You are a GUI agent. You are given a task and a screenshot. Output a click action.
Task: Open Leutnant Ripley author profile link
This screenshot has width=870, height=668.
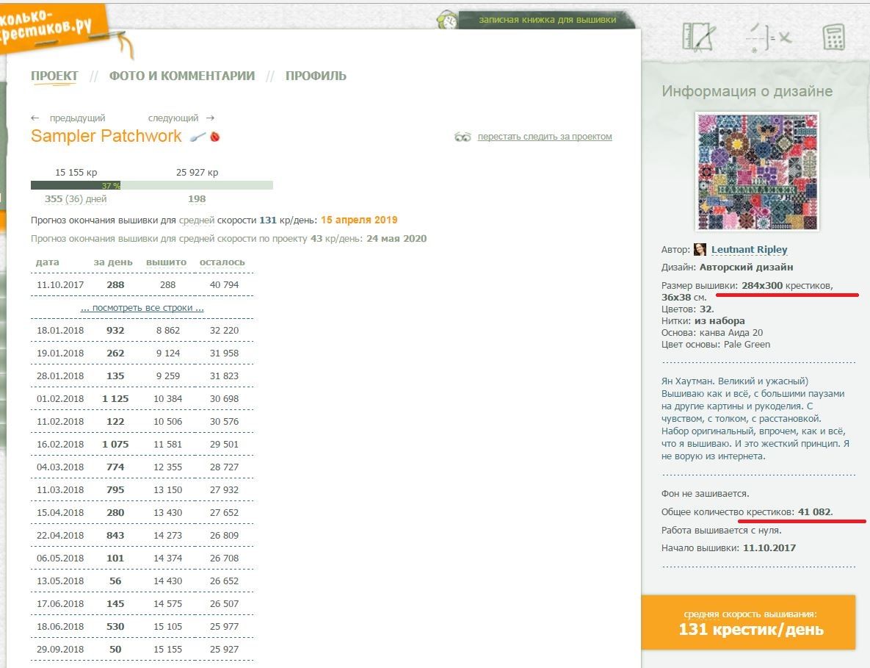749,250
